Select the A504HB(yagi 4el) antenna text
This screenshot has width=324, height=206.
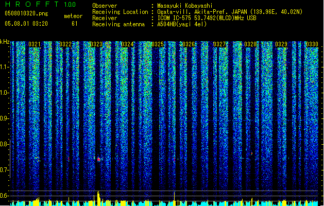[x=182, y=24]
